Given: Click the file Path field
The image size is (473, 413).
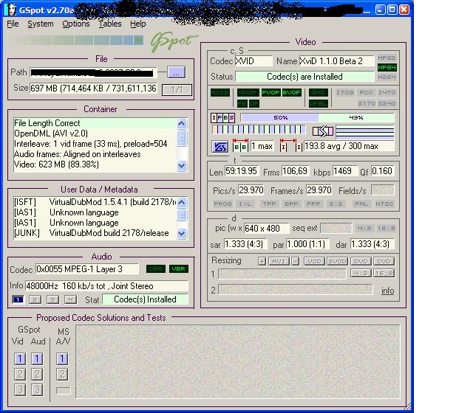Looking at the screenshot, I should 94,72.
